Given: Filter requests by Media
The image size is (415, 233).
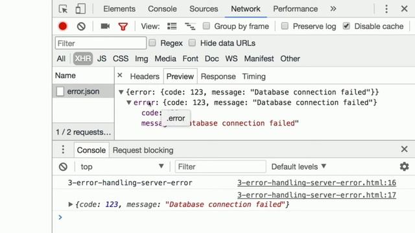Looking at the screenshot, I should 165,59.
